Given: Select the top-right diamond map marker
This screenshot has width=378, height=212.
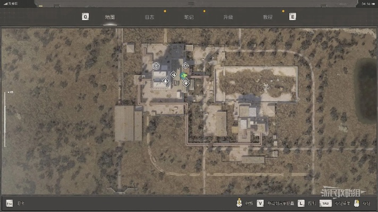Looking at the screenshot, I should point(185,65).
